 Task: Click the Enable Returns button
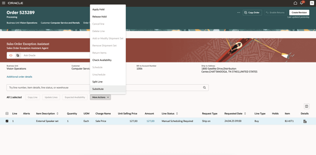click(275, 13)
